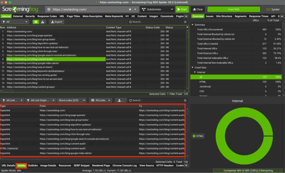Select the HTML row under Internal
The image size is (285, 173).
click(236, 82)
